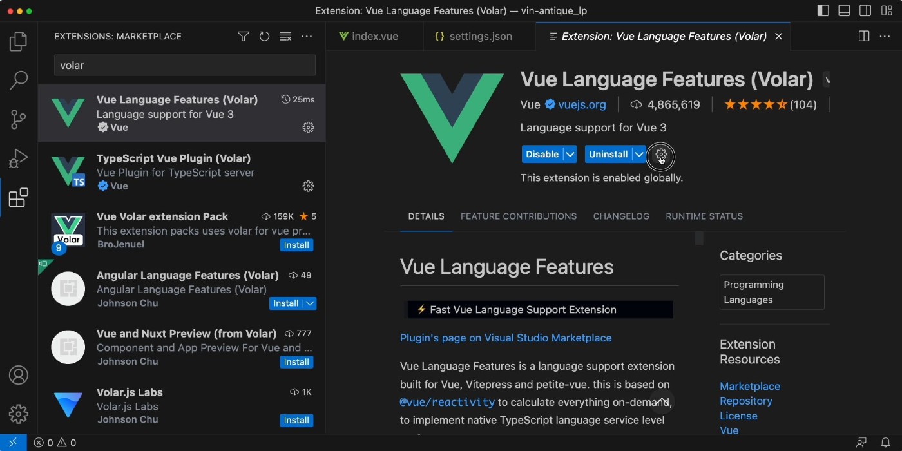902x451 pixels.
Task: Open gear menu for TypeScript Vue Plugin item
Action: pos(308,186)
